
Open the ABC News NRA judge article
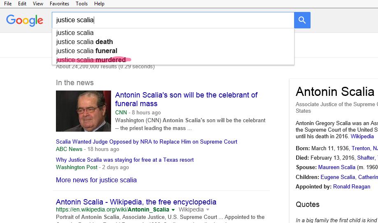coord(146,142)
